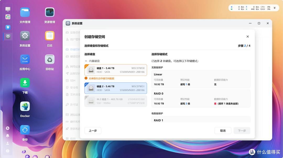Screen dimensions: 283x158
Task: Open 文件共享 in settings sidebar
Action: point(73,94)
